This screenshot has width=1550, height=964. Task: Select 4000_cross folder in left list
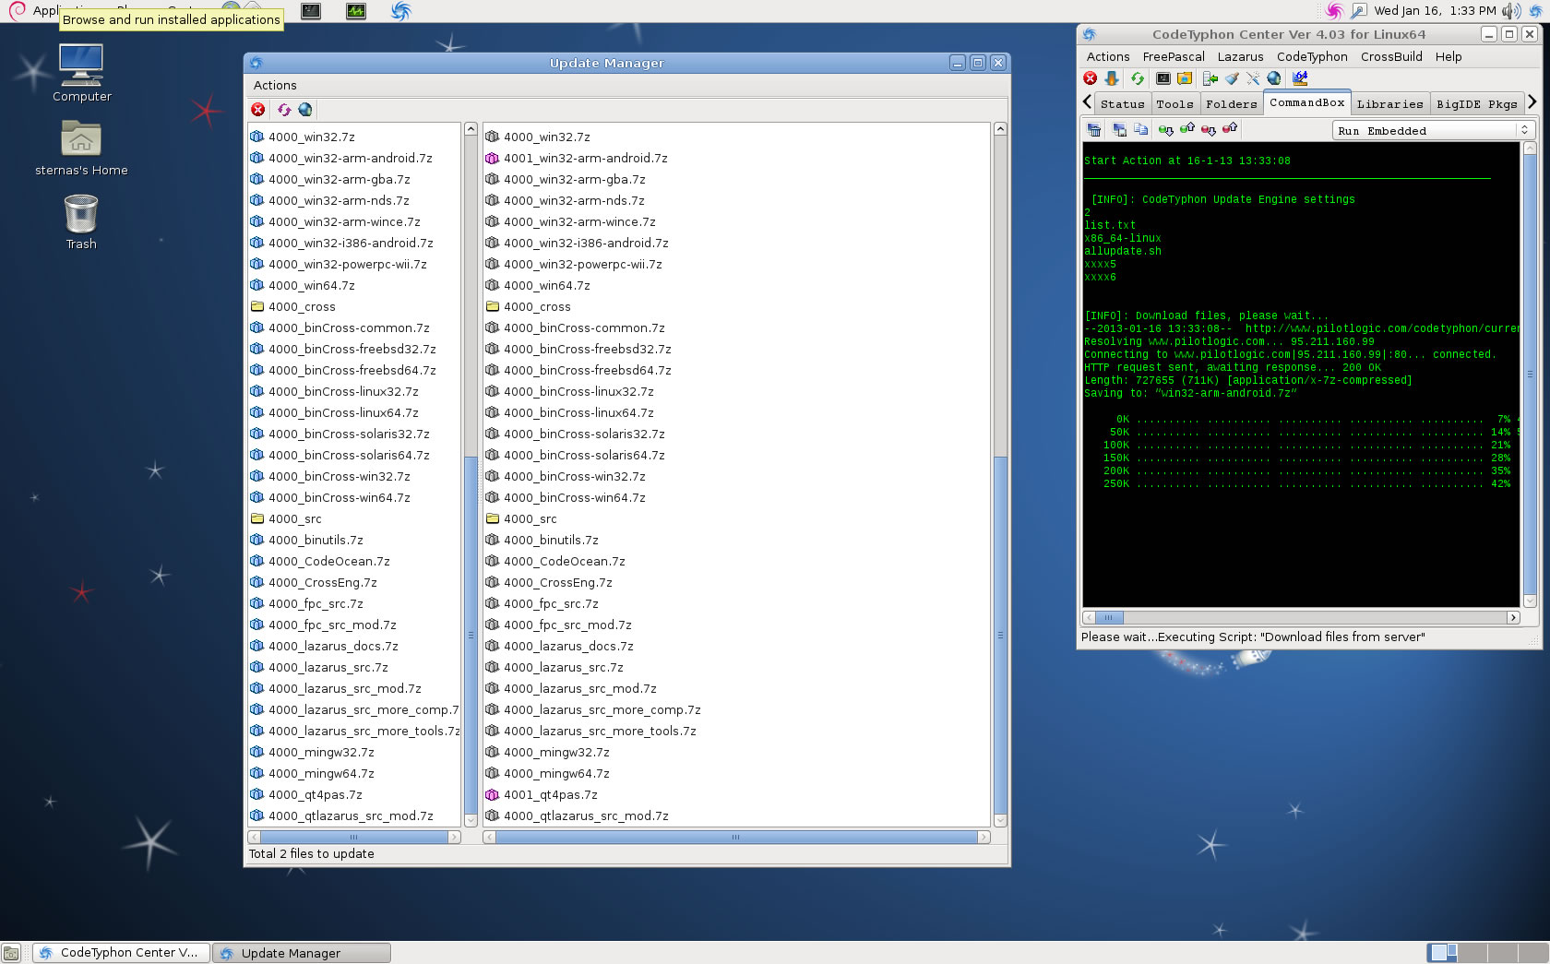click(x=293, y=306)
